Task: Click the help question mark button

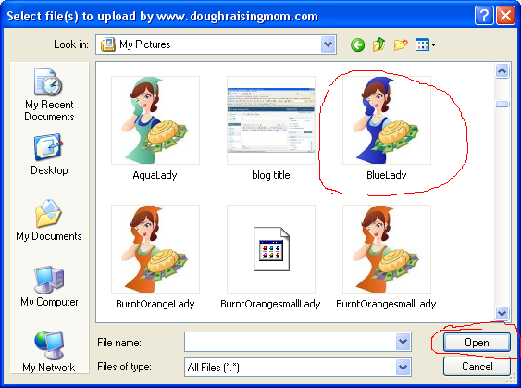Action: [484, 16]
